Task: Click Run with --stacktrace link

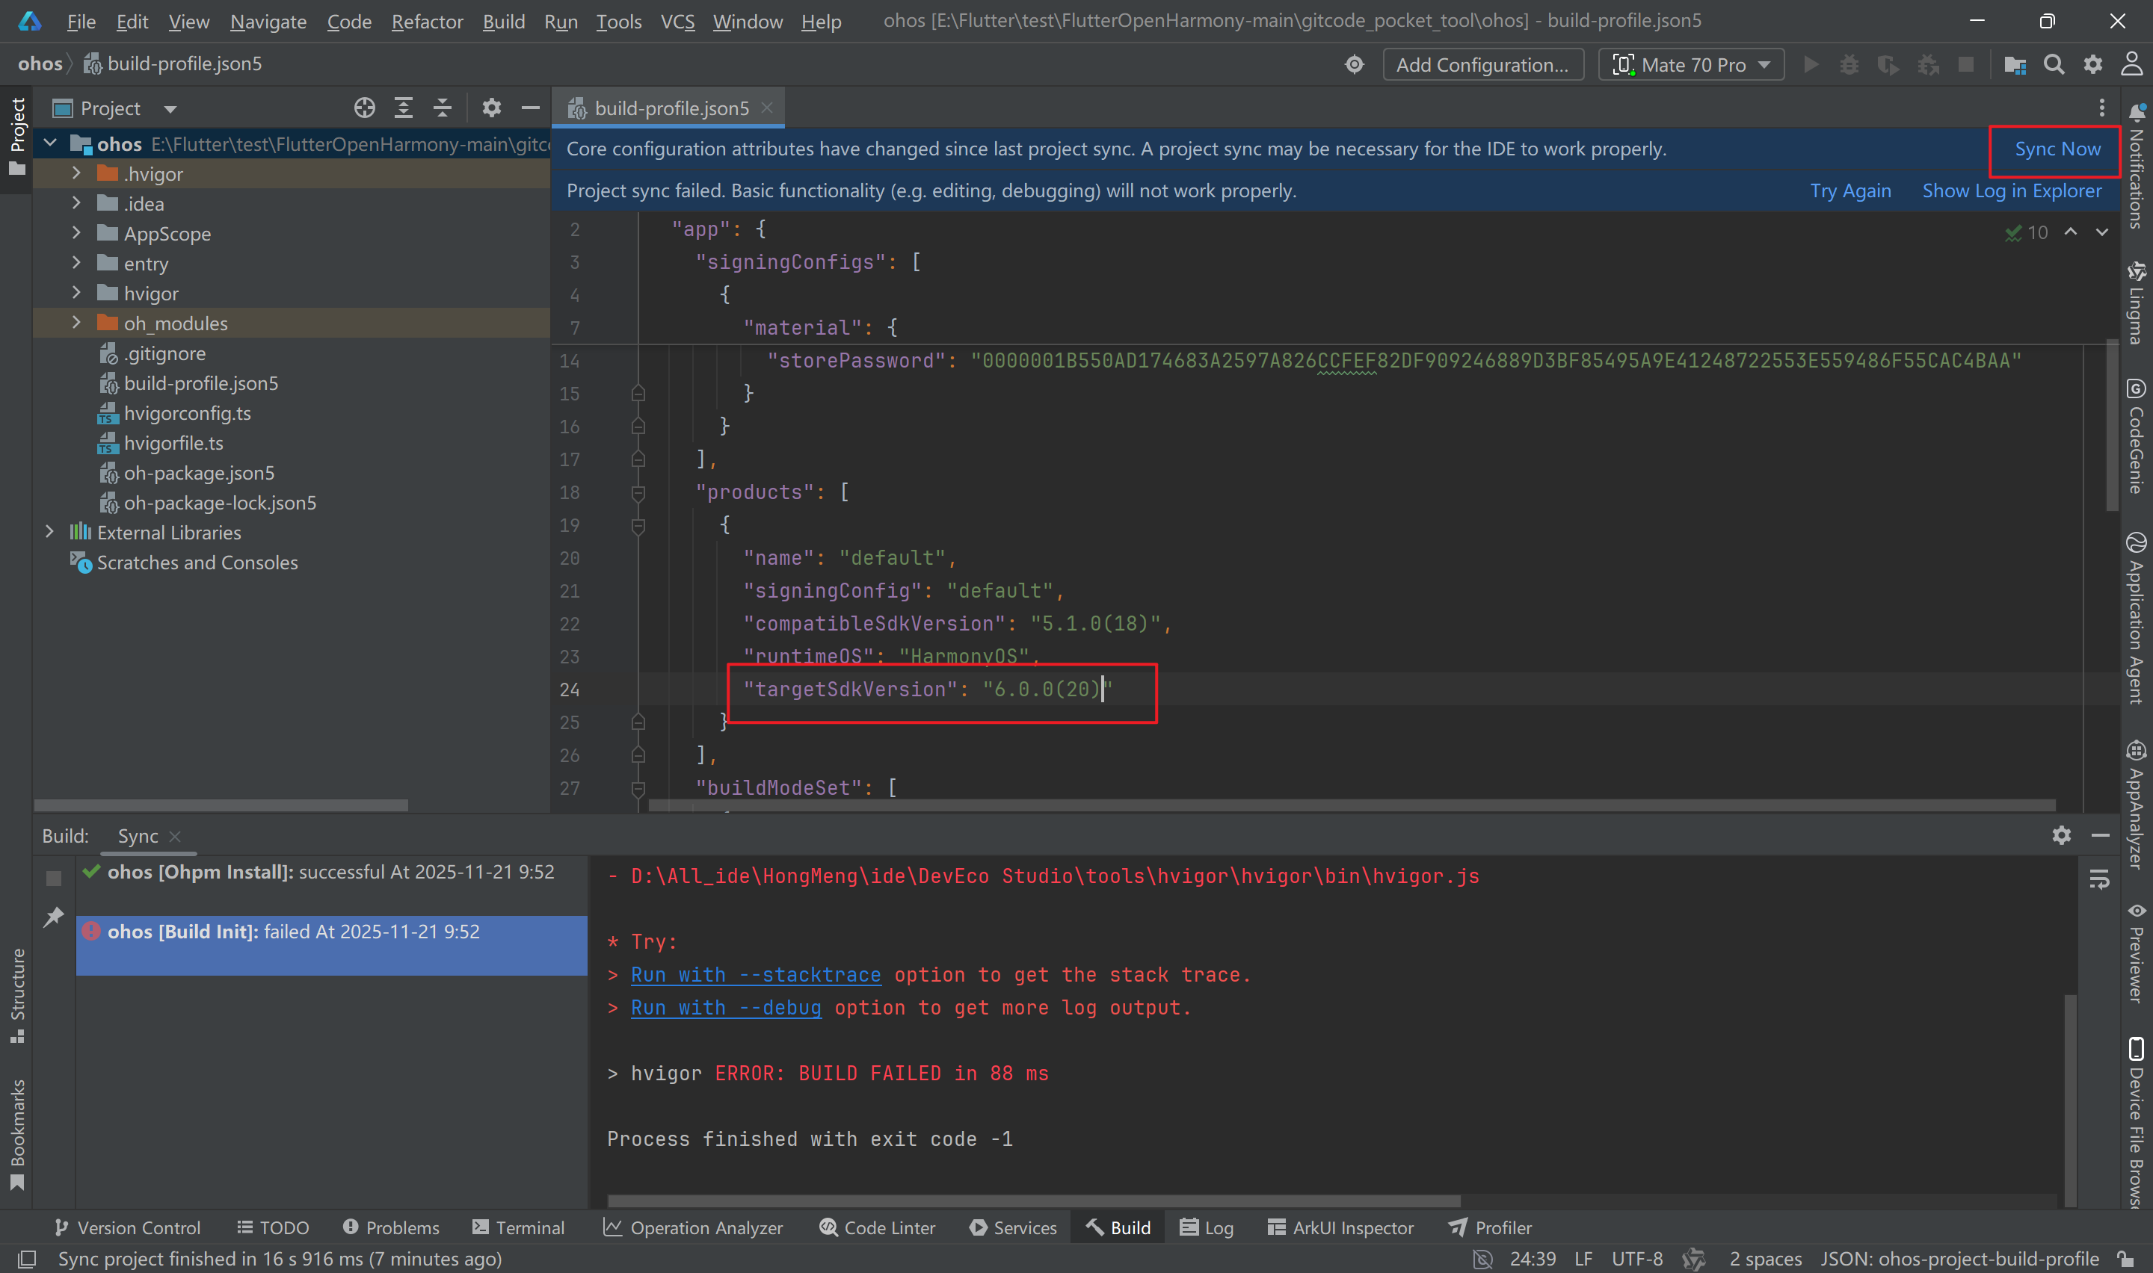Action: pyautogui.click(x=755, y=974)
